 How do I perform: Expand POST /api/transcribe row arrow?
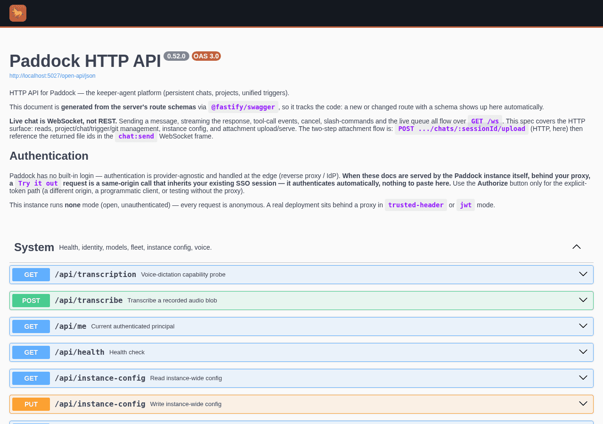583,300
